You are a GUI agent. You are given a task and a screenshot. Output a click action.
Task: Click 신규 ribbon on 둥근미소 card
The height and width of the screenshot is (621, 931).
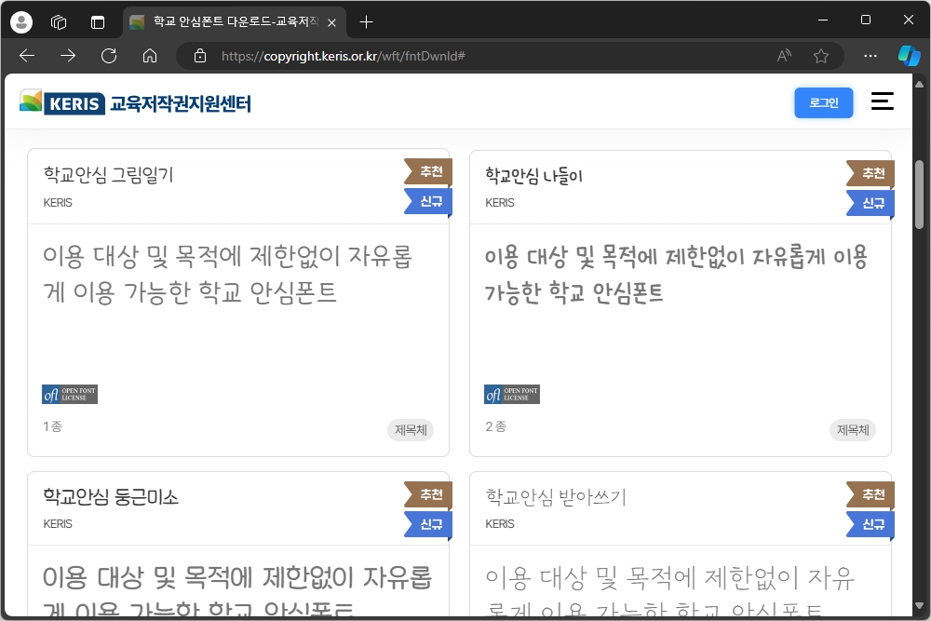[429, 524]
